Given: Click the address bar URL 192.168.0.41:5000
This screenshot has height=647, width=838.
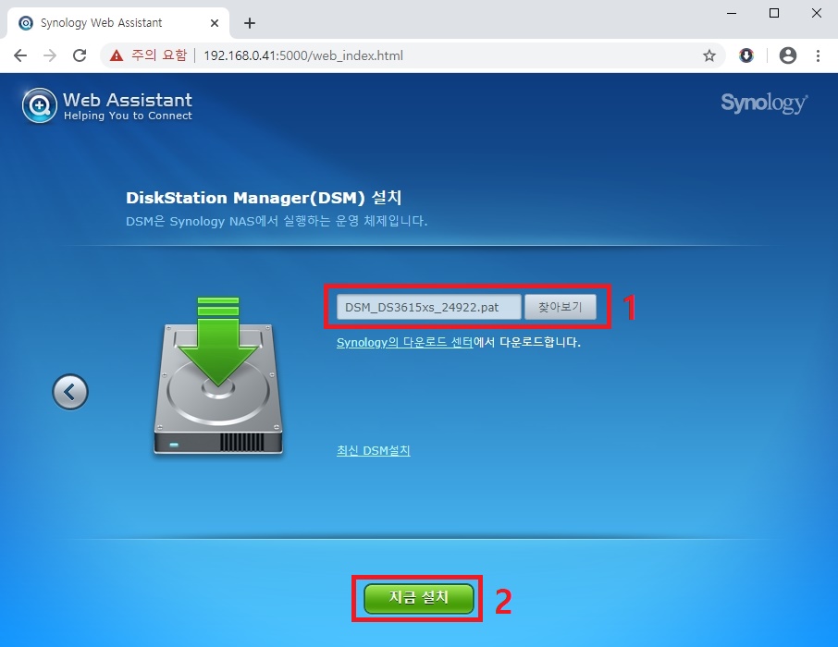Looking at the screenshot, I should (x=303, y=55).
